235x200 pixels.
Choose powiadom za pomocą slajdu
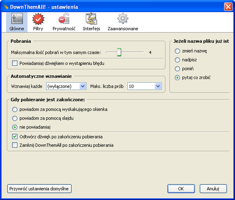coord(15,118)
